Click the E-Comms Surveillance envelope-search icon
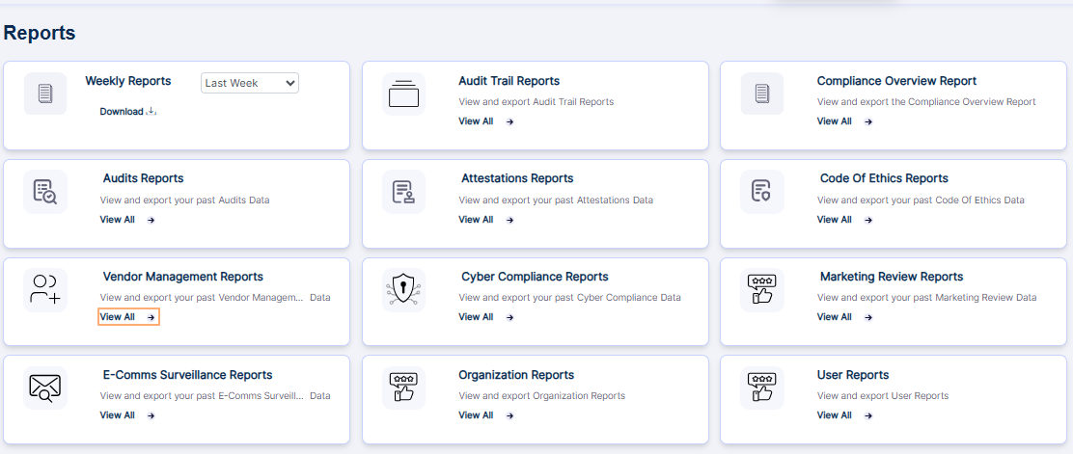The width and height of the screenshot is (1073, 454). pyautogui.click(x=45, y=387)
